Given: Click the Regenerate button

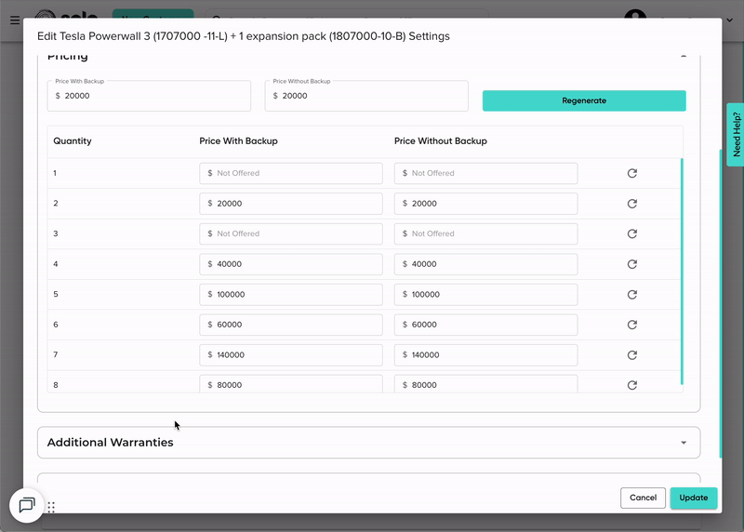Looking at the screenshot, I should 584,100.
